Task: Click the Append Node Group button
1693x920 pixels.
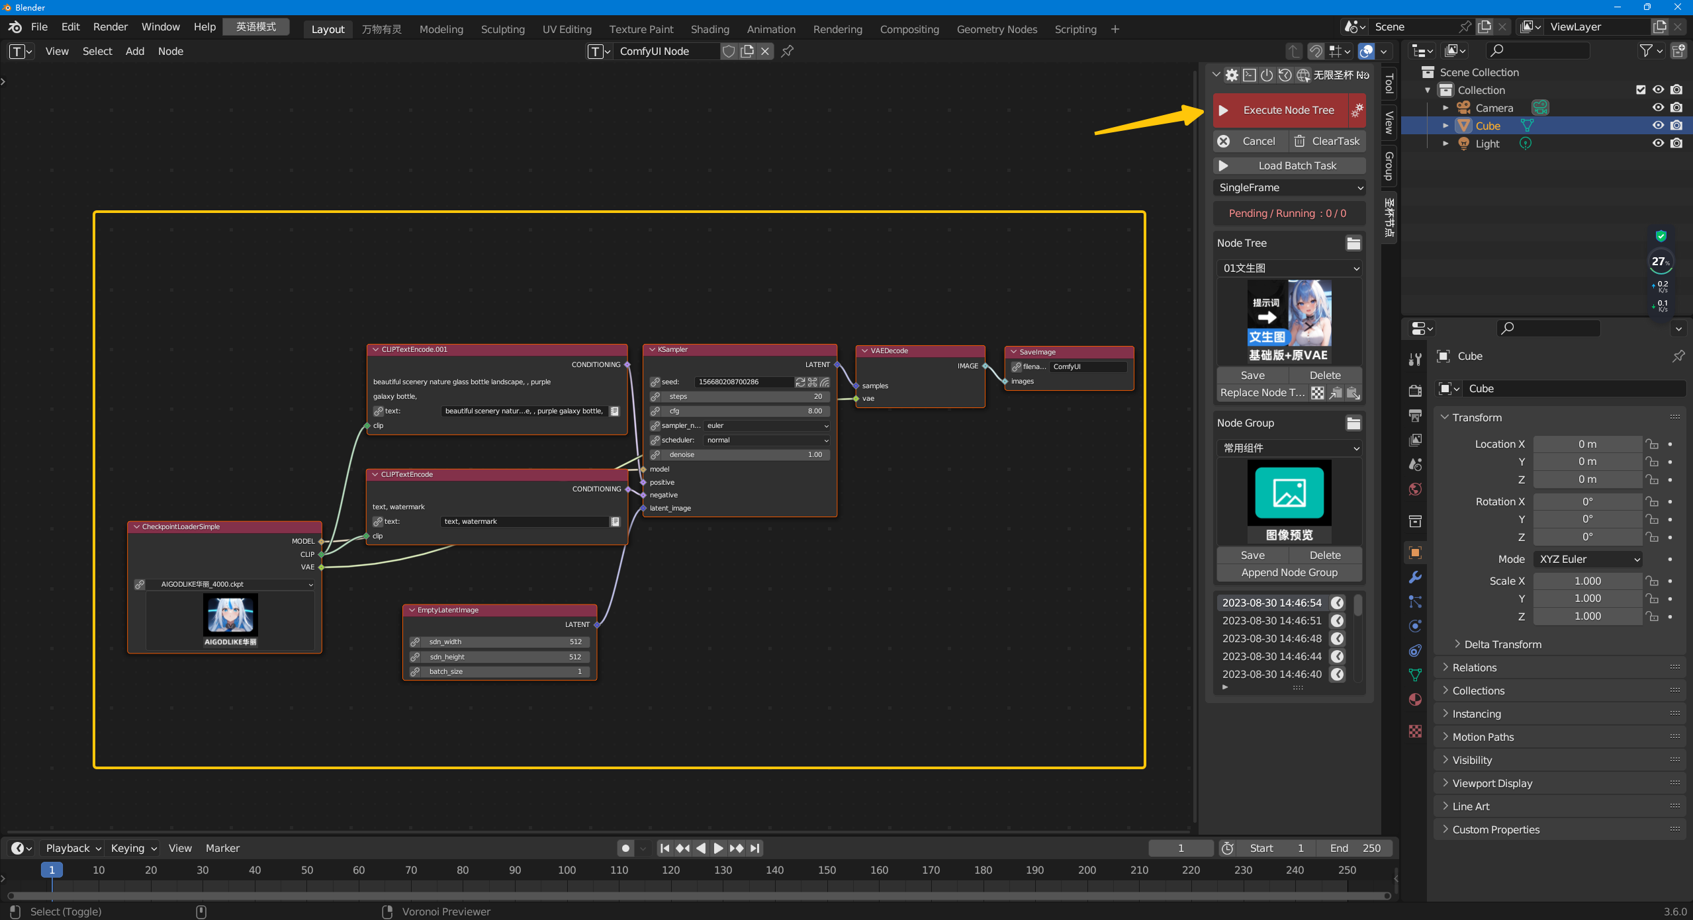Action: [x=1289, y=573]
